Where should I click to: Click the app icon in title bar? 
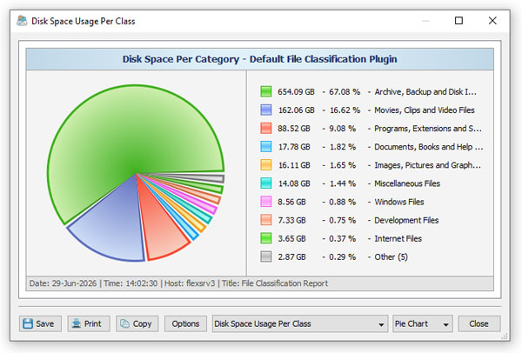coord(22,21)
